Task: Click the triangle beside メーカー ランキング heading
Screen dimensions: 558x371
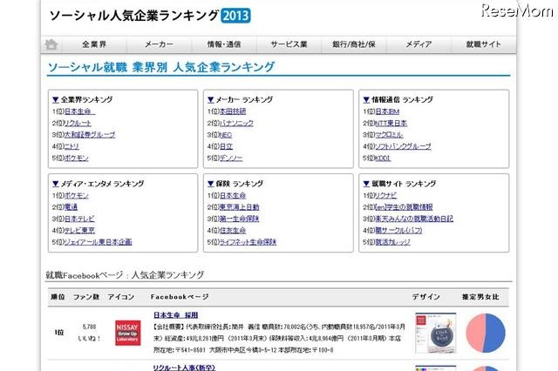Action: (211, 100)
